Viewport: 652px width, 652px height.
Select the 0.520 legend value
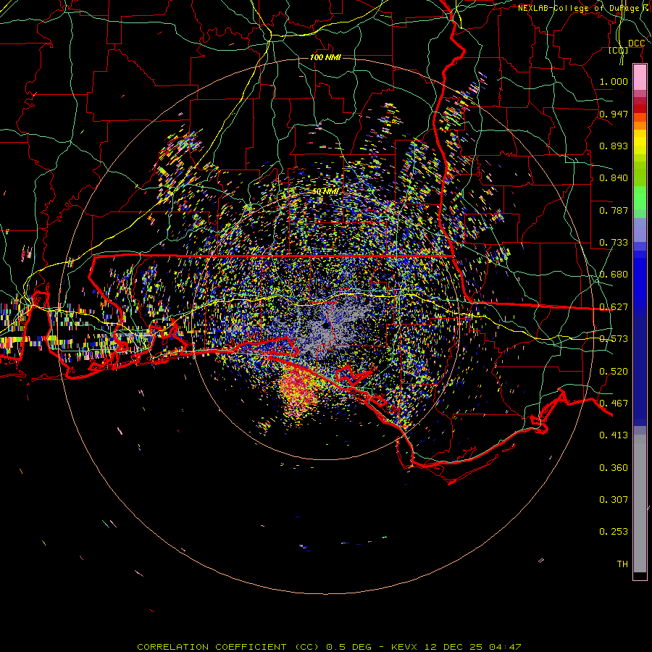(614, 372)
